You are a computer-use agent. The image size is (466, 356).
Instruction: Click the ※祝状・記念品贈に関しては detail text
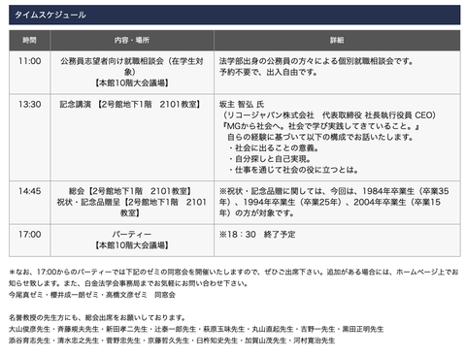pos(334,202)
